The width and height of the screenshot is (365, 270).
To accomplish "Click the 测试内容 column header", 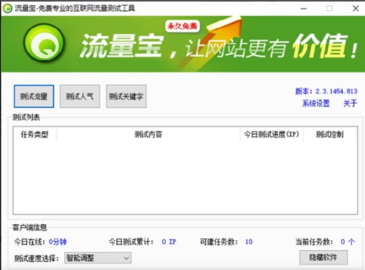I will point(148,135).
